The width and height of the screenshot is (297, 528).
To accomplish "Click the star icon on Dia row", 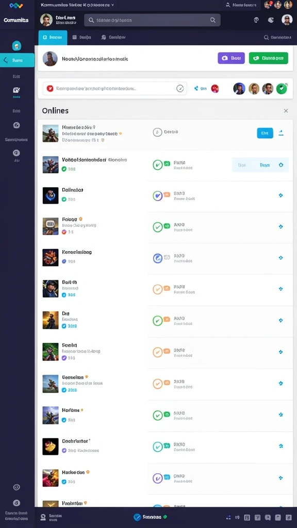I will [x=281, y=320].
